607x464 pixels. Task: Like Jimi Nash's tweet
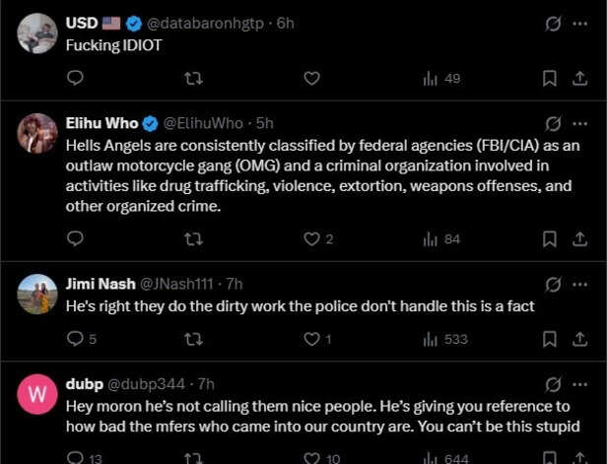312,339
